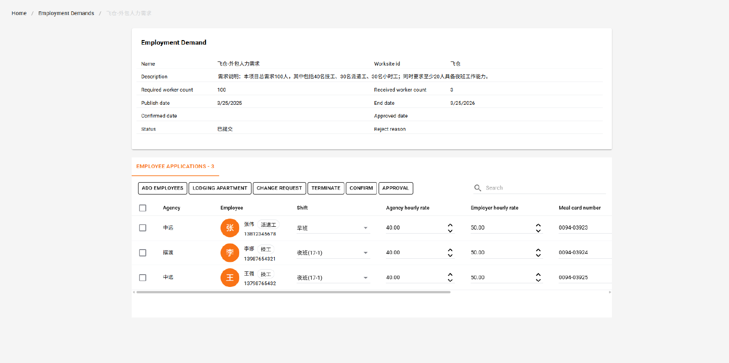Viewport: 729px width, 363px height.
Task: Click the orange 李 avatar icon
Action: pyautogui.click(x=230, y=253)
